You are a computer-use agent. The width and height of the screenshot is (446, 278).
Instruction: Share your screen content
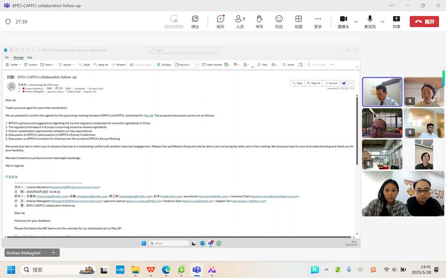coord(396,21)
